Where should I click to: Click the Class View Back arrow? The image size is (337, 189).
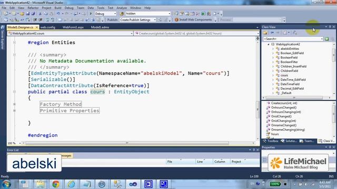[272, 33]
